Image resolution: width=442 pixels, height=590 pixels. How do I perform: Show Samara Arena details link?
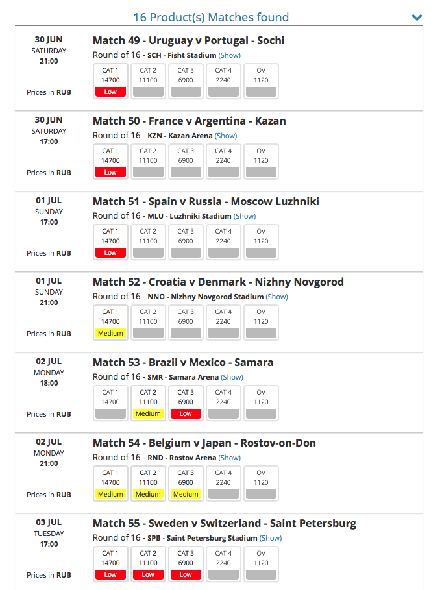click(x=232, y=377)
